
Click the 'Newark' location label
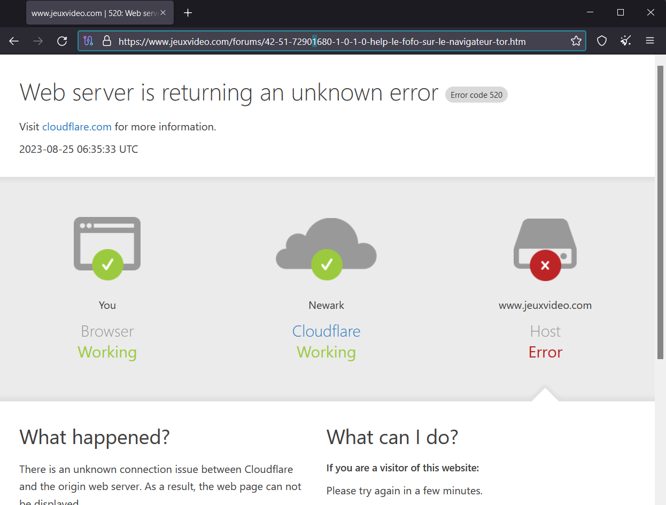tap(327, 305)
